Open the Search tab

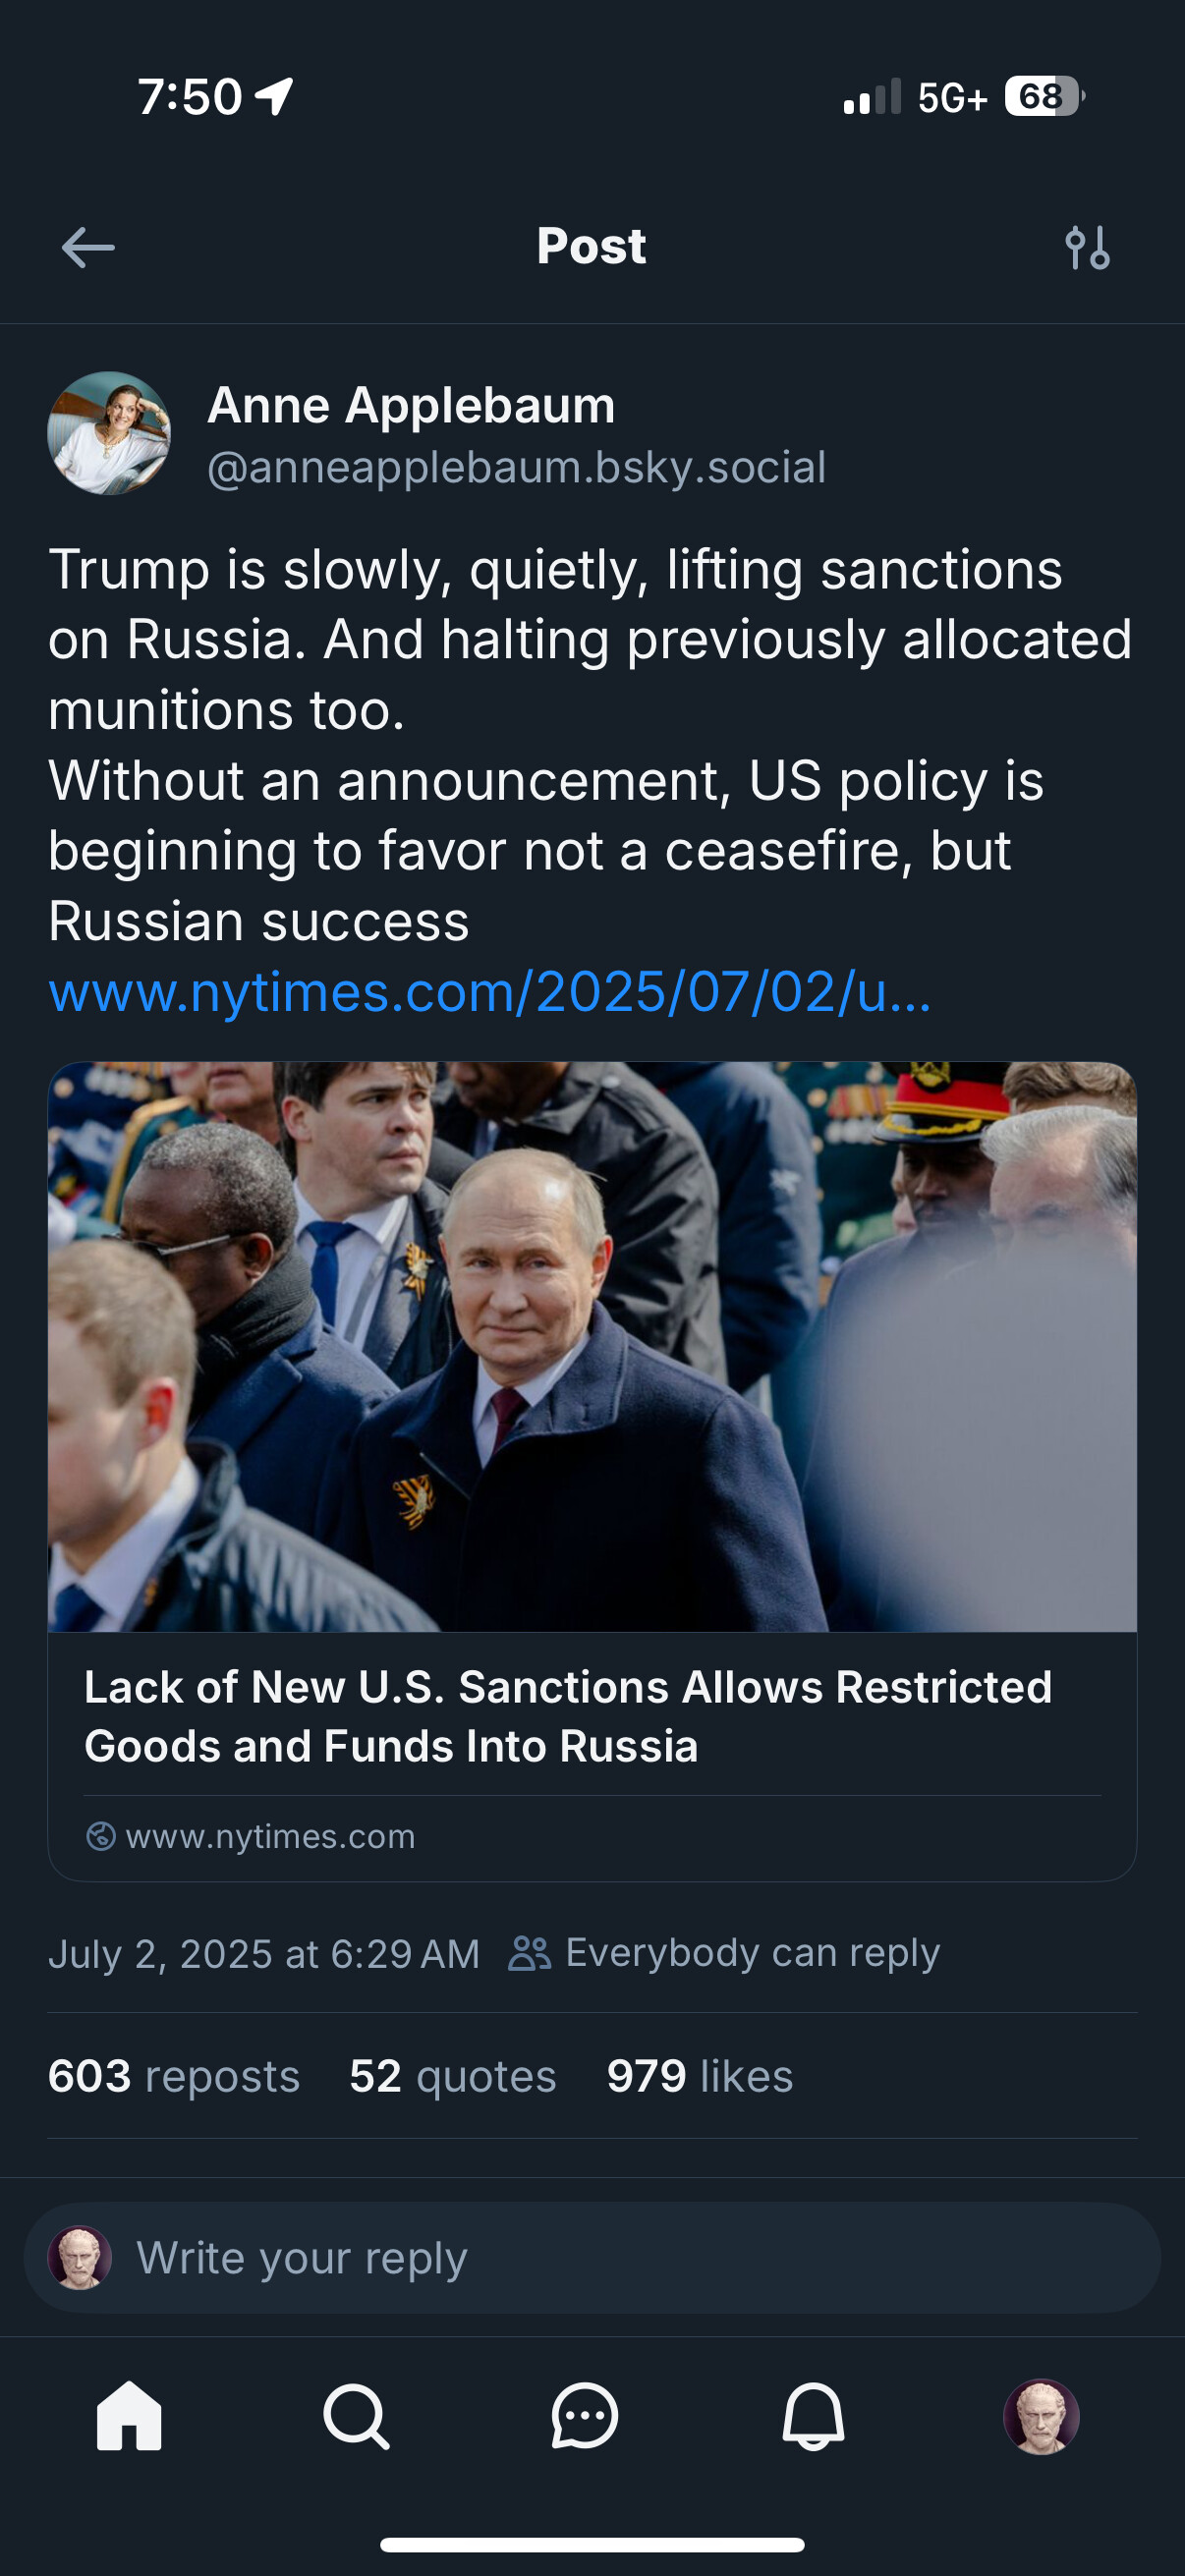coord(356,2416)
